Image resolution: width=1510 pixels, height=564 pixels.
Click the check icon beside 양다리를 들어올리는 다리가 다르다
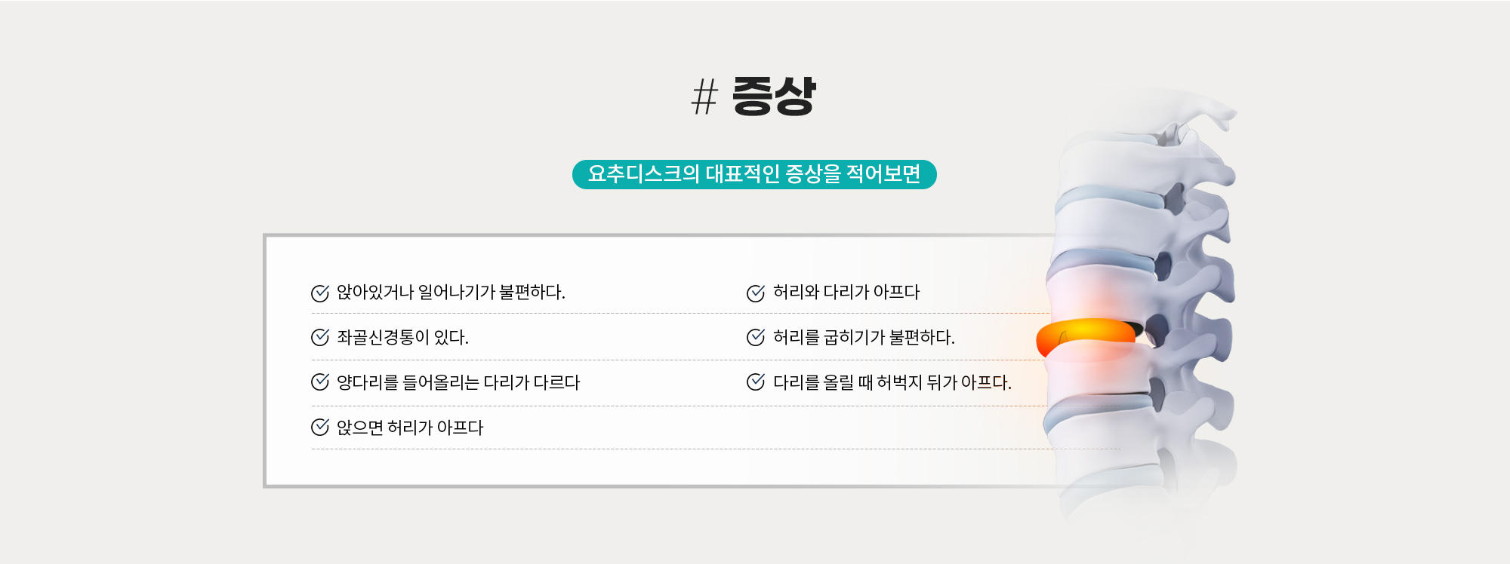click(320, 382)
